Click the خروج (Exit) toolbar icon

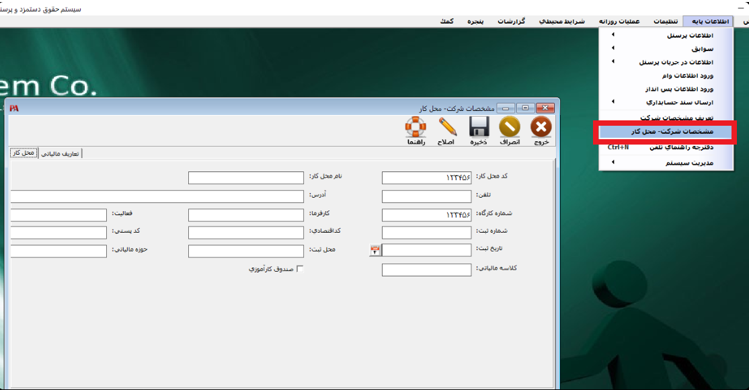[541, 128]
